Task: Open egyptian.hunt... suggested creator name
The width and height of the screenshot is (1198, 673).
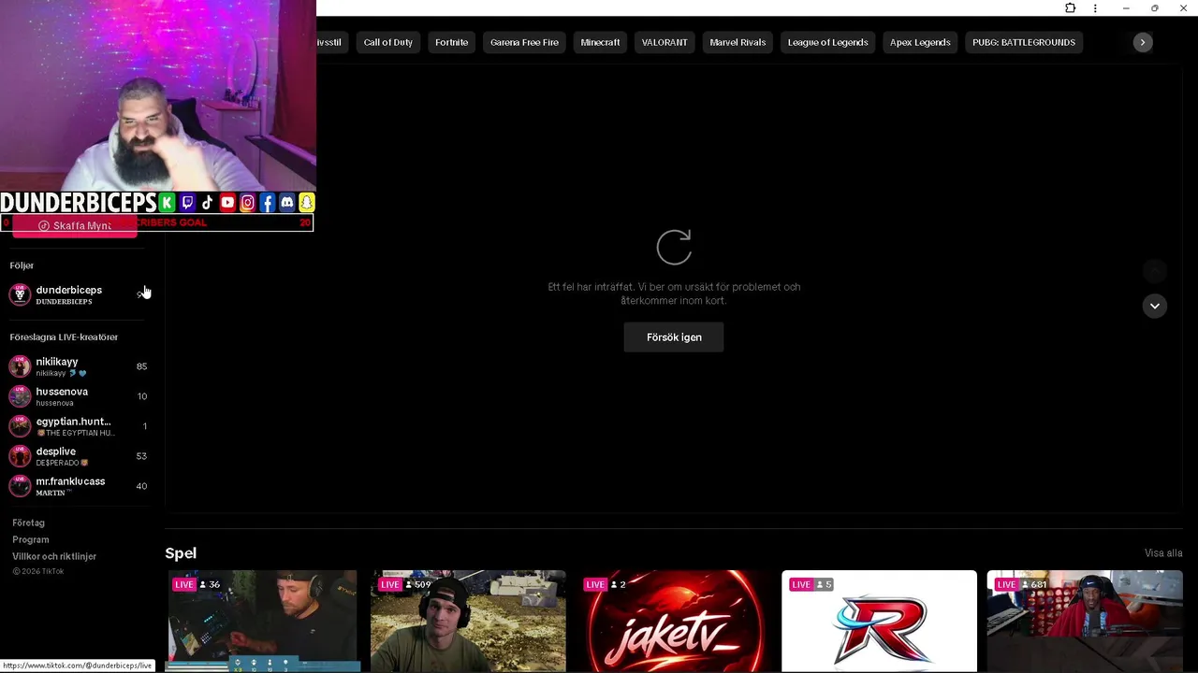Action: click(73, 422)
